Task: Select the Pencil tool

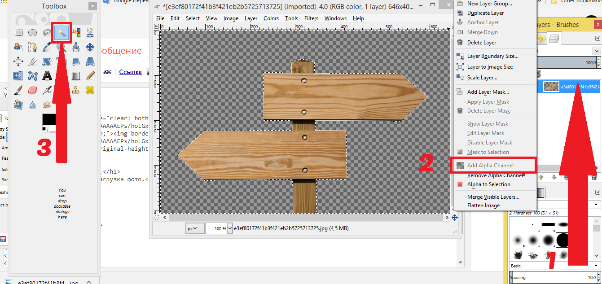Action: coord(90,75)
